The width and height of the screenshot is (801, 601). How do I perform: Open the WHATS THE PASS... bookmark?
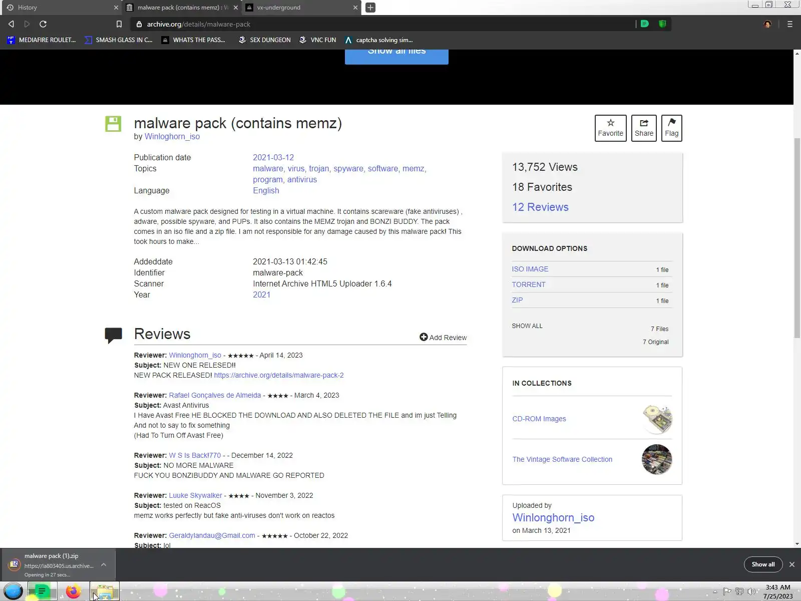(193, 40)
